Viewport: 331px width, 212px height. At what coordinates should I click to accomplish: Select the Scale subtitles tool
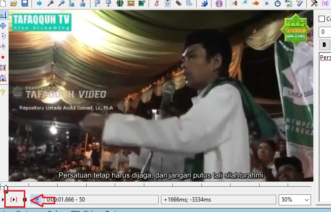3,57
